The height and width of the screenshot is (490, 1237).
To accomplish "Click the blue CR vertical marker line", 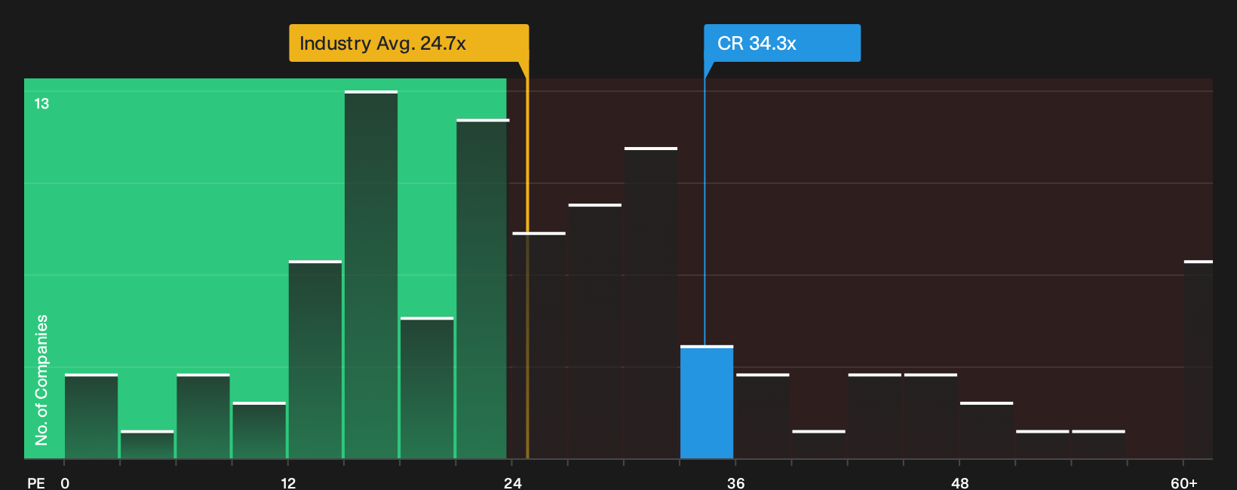I will (x=704, y=211).
